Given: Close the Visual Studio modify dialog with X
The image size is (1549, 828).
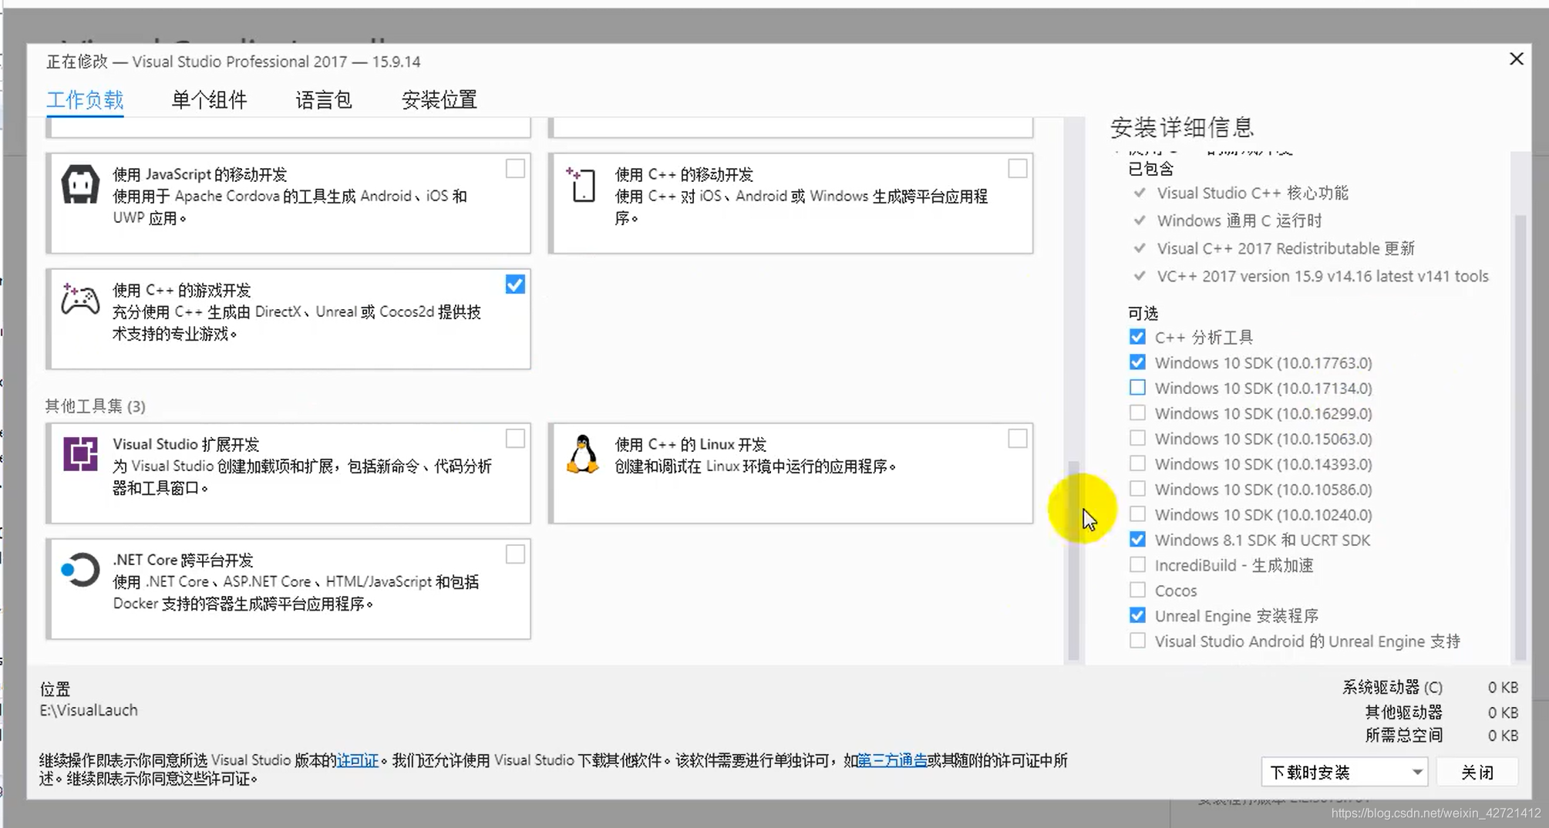Looking at the screenshot, I should coord(1516,59).
